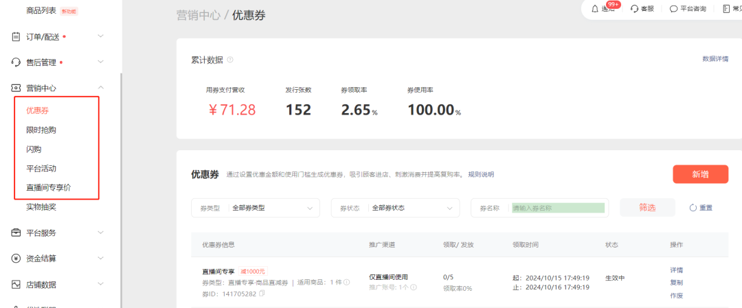Screen dimensions: 742x308
Task: Click the info icon beside 推广账号
Action: pos(414,287)
